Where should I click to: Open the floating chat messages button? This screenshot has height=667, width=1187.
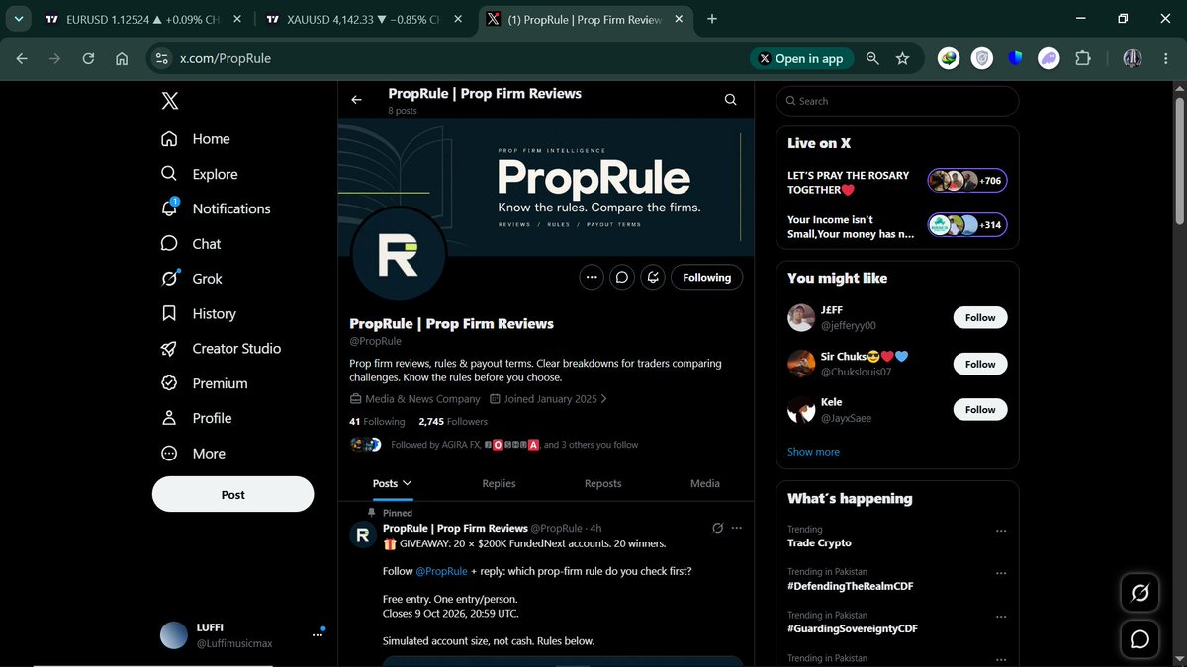coord(1140,639)
